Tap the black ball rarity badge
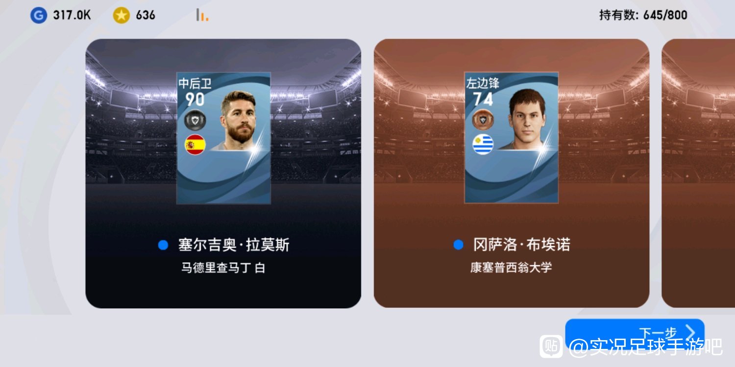This screenshot has height=367, width=735. click(x=195, y=120)
